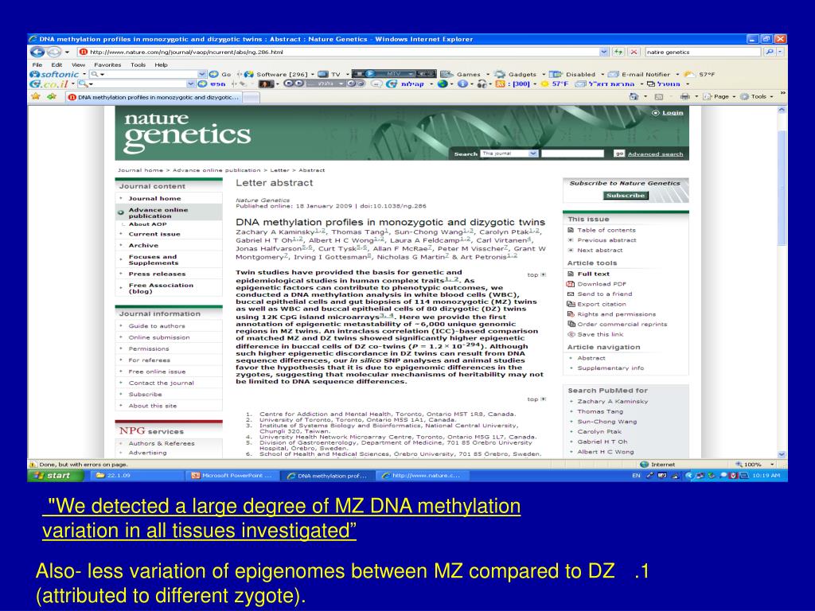Expand the Softonic search box dropdown
This screenshot has width=815, height=611.
pos(202,74)
